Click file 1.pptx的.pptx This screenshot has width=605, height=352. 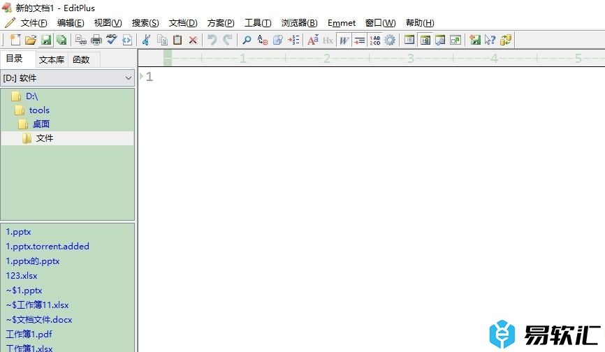tap(33, 261)
